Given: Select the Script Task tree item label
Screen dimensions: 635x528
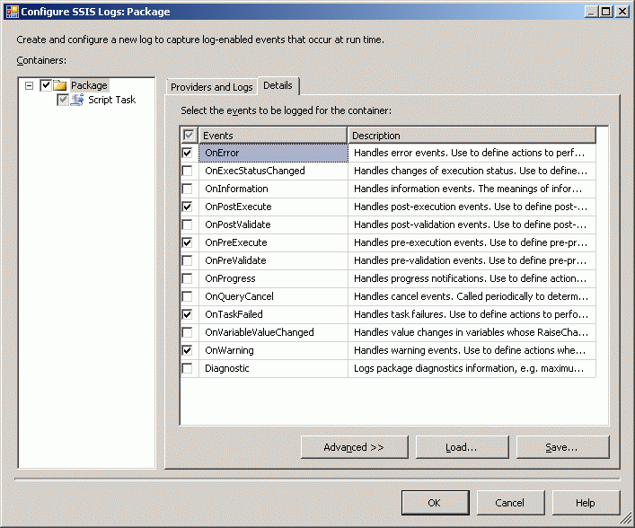Looking at the screenshot, I should click(x=111, y=100).
